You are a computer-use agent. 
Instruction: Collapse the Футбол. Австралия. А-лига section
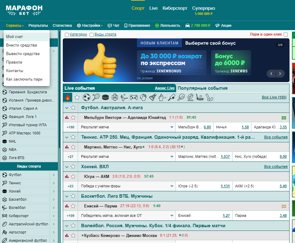(67, 108)
